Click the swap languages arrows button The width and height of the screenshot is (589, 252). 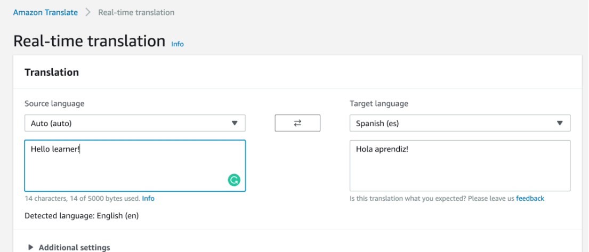(297, 123)
